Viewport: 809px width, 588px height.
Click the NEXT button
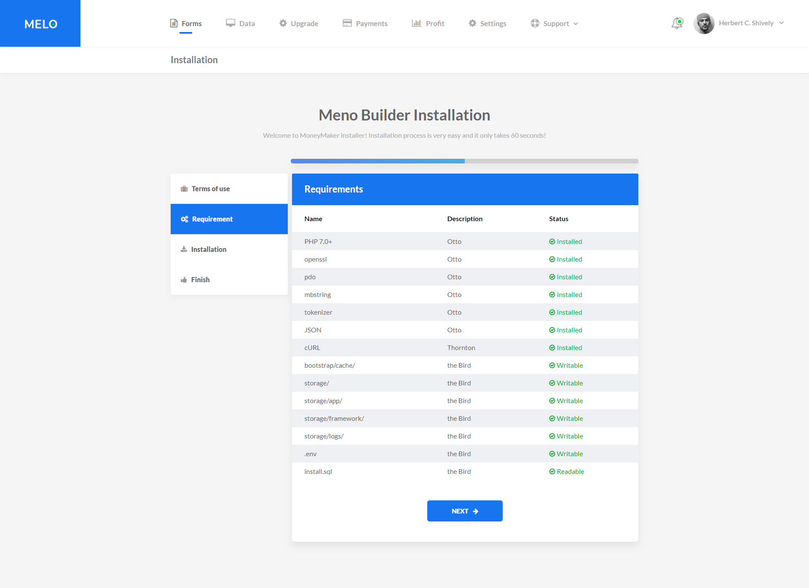coord(465,511)
